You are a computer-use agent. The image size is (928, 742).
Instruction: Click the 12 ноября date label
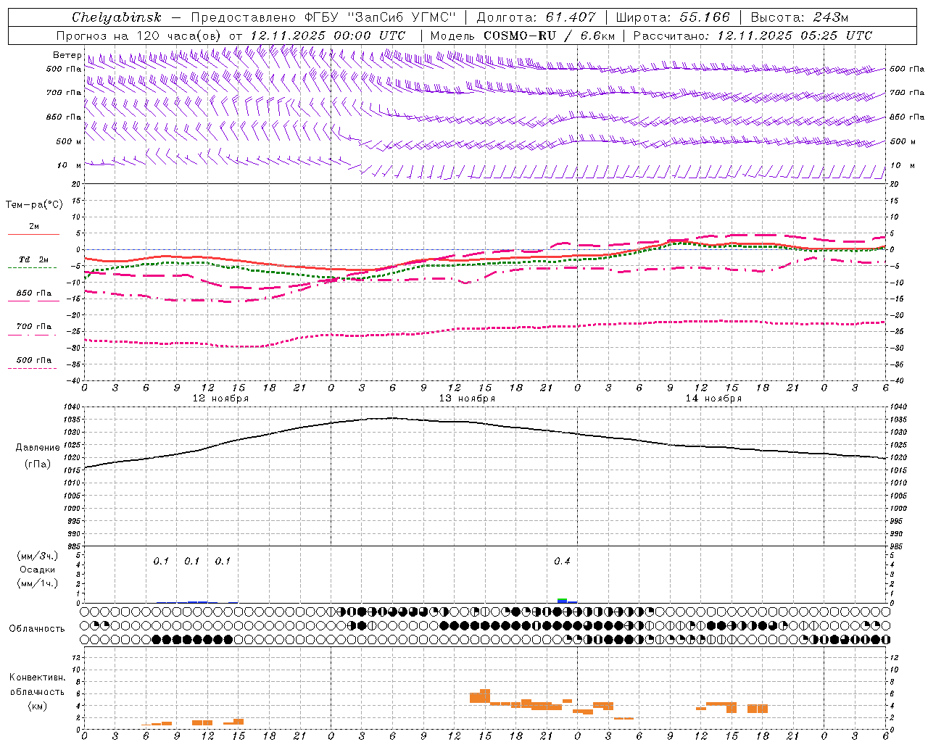pos(220,399)
